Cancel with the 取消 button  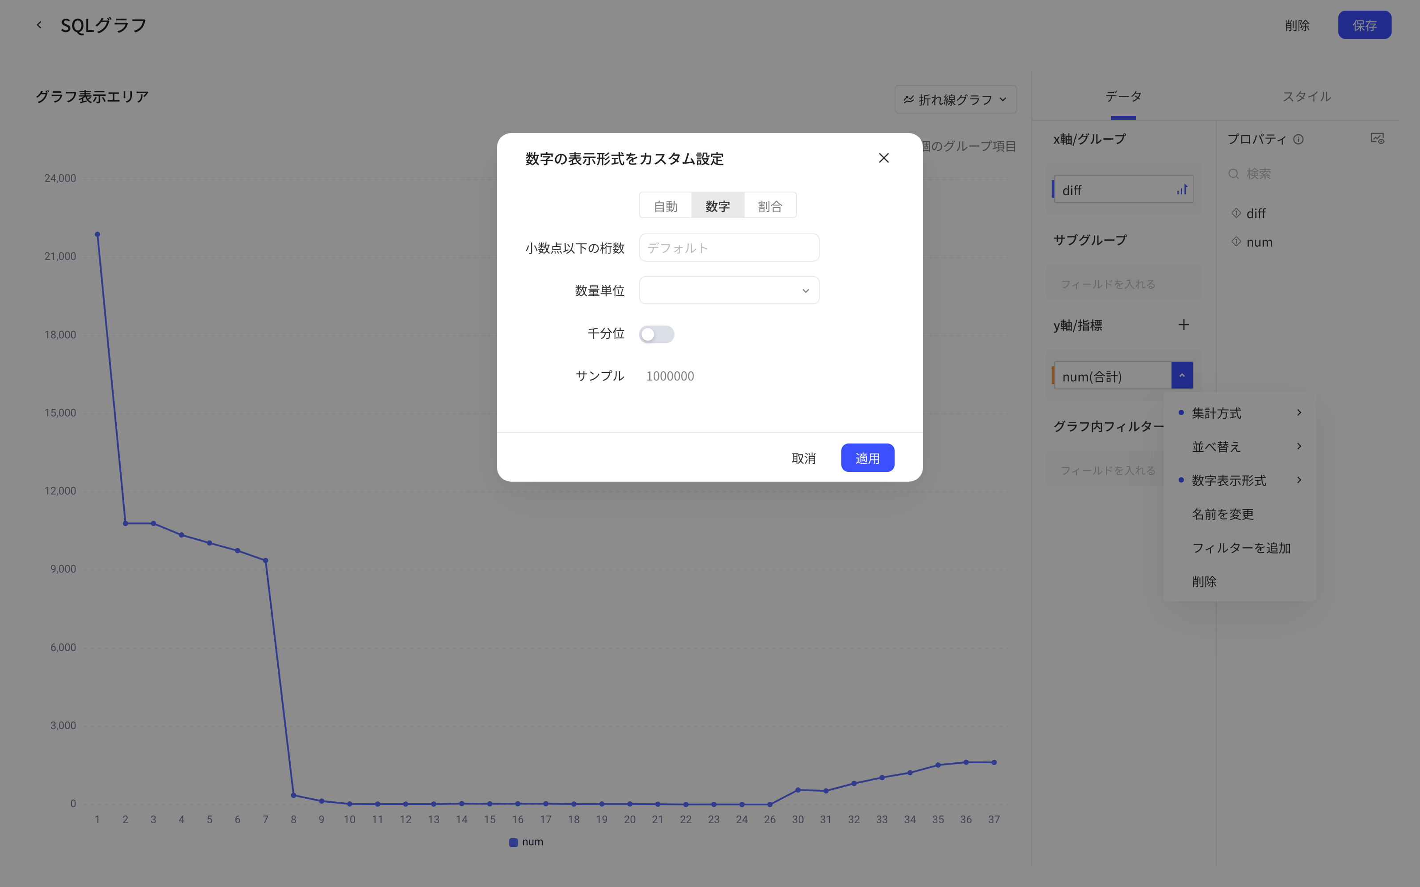tap(803, 458)
